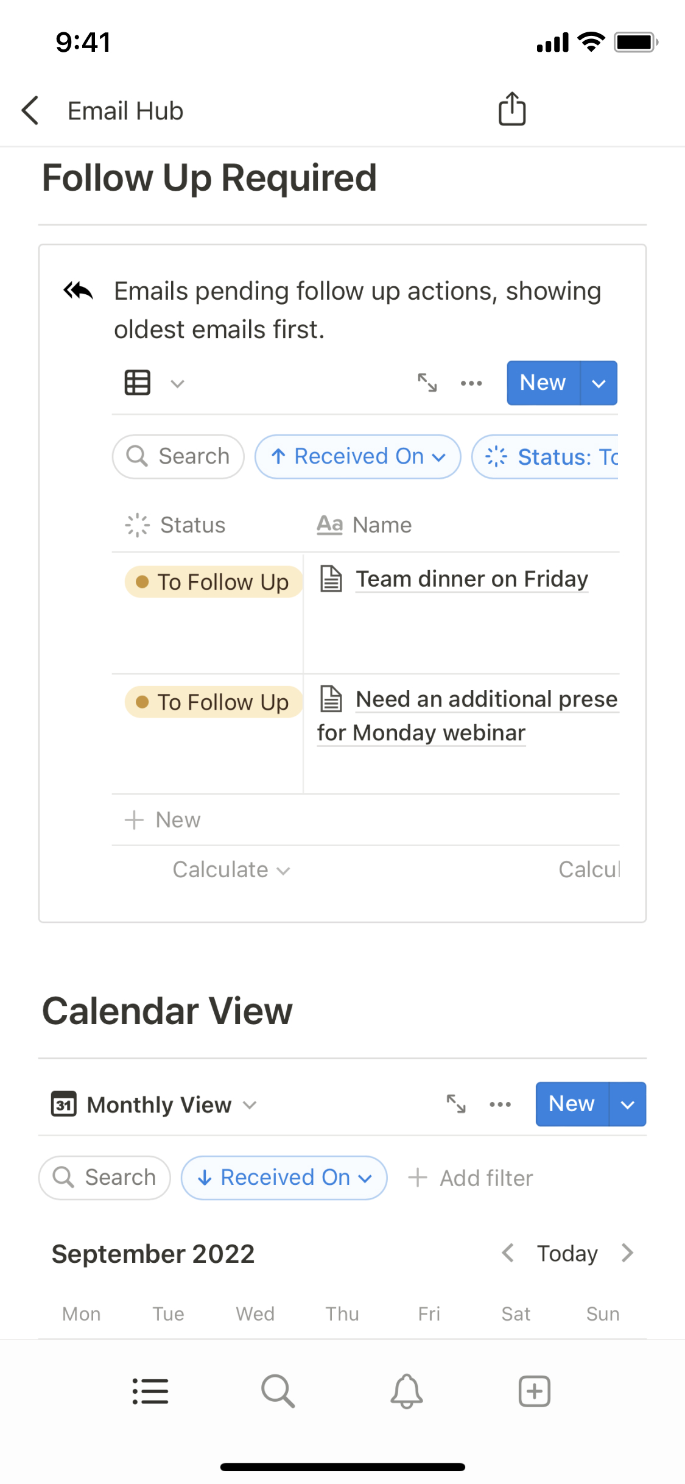Expand the Calendar View to full page
The image size is (685, 1484).
tap(456, 1104)
